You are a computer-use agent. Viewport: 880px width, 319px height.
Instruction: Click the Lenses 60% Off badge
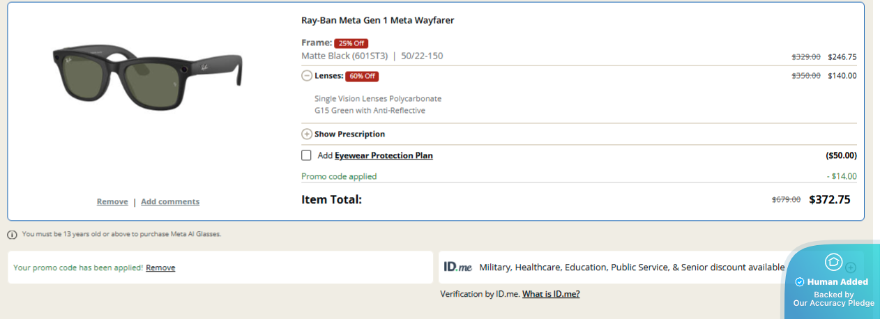pos(362,77)
